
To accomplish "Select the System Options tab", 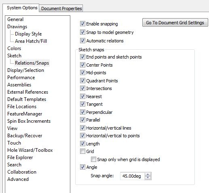I will tap(22, 8).
